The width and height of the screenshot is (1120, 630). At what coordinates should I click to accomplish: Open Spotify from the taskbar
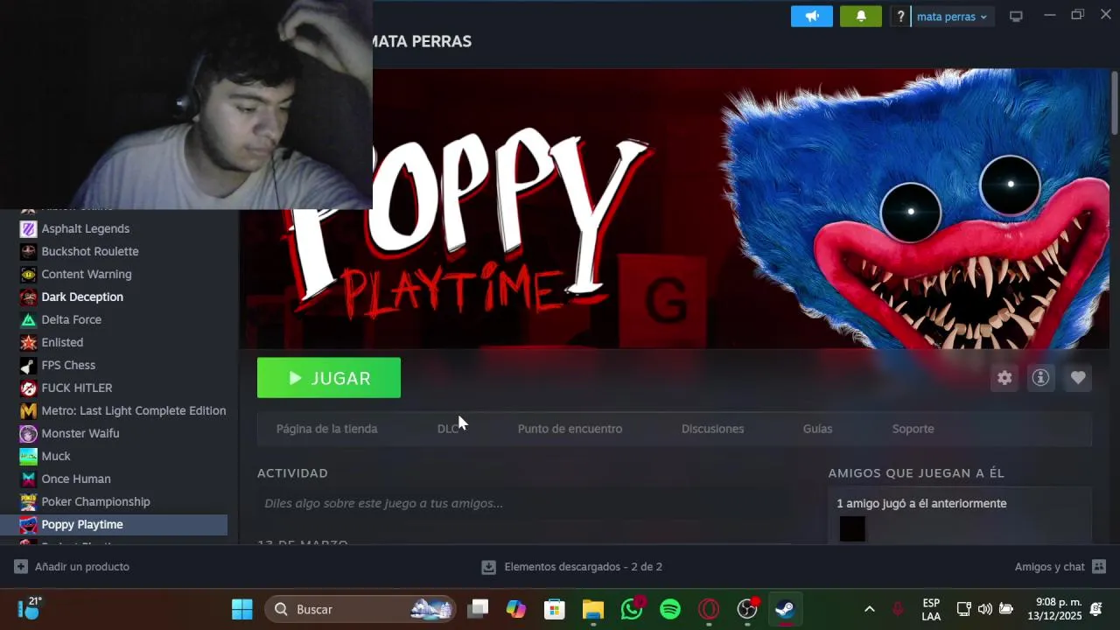coord(670,609)
